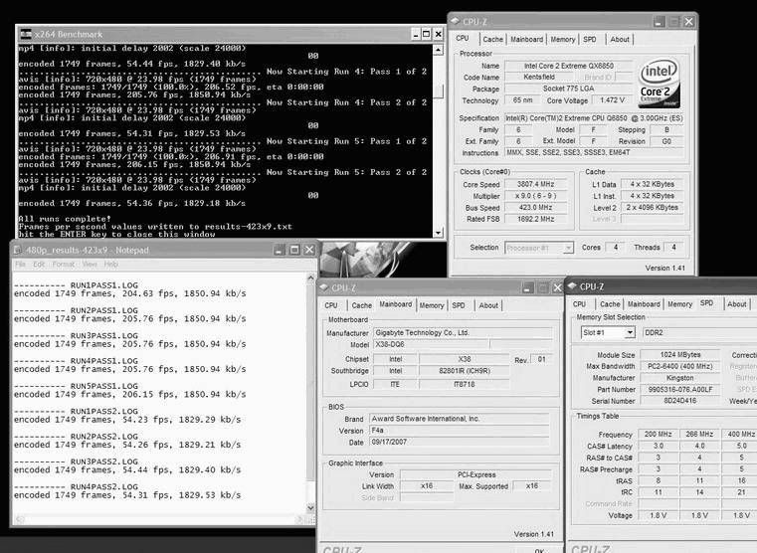Click the 1024 MBytes module size value
Viewport: 757px width, 553px height.
pyautogui.click(x=679, y=355)
